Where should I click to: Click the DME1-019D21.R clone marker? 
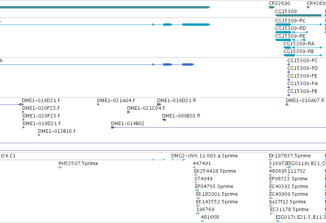(x=159, y=104)
